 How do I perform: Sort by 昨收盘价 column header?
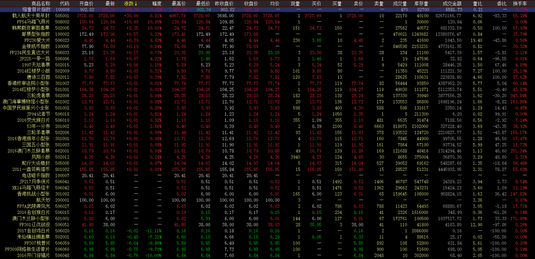click(225, 4)
